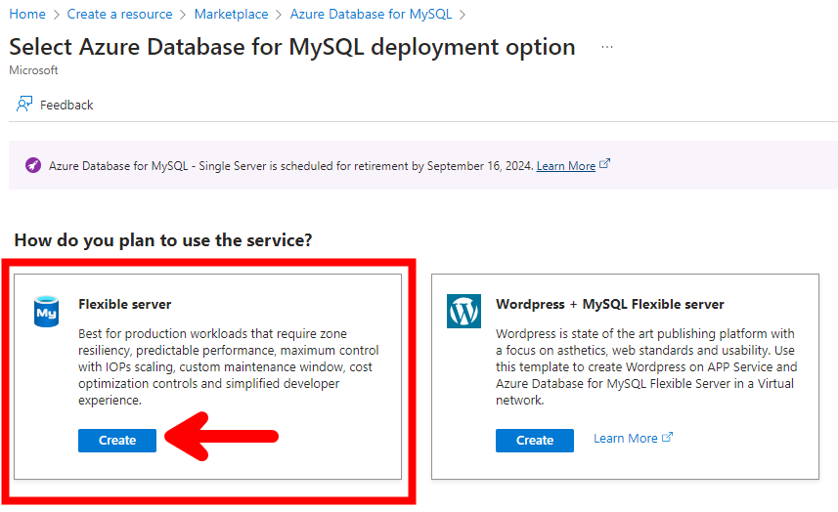Click the Flexible server description text

tap(228, 366)
